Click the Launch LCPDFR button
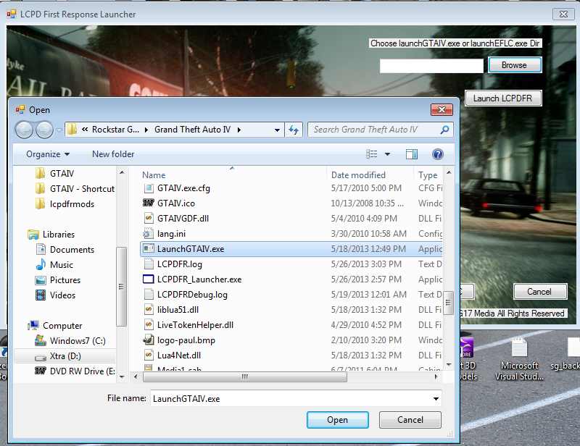 point(502,98)
